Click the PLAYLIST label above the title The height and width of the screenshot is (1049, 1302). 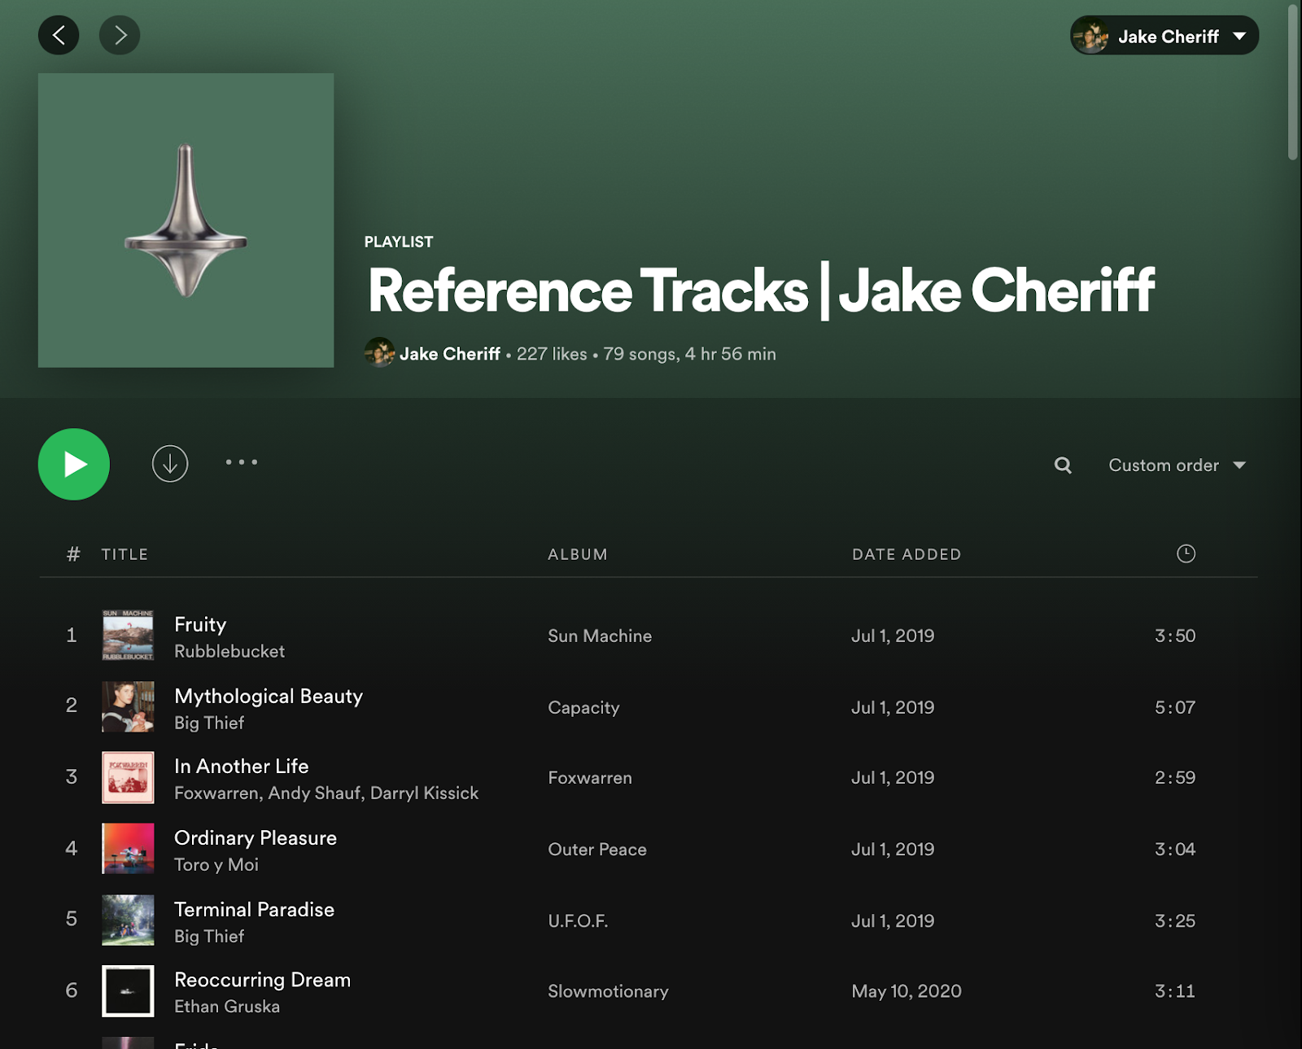(x=399, y=242)
